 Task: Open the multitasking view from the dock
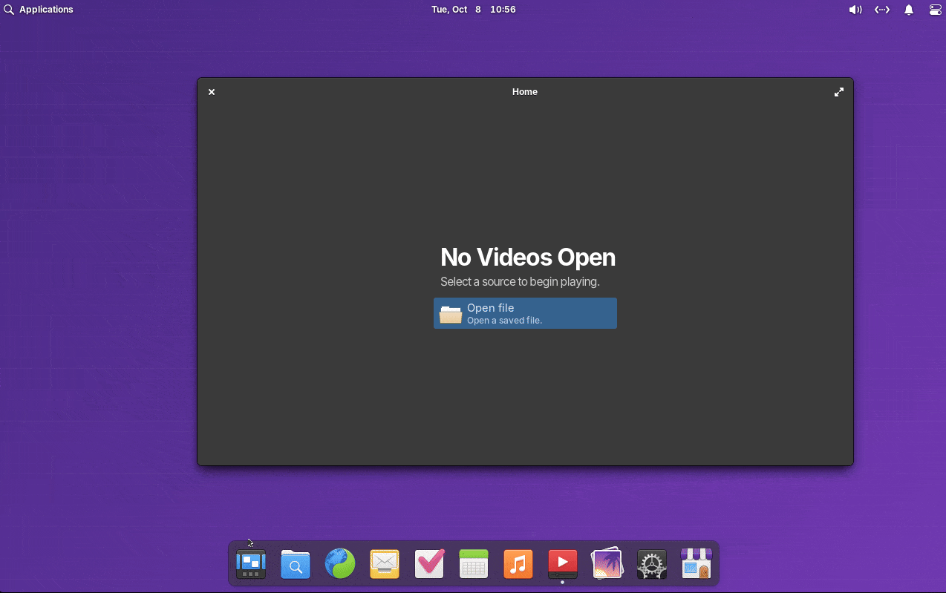pyautogui.click(x=250, y=563)
